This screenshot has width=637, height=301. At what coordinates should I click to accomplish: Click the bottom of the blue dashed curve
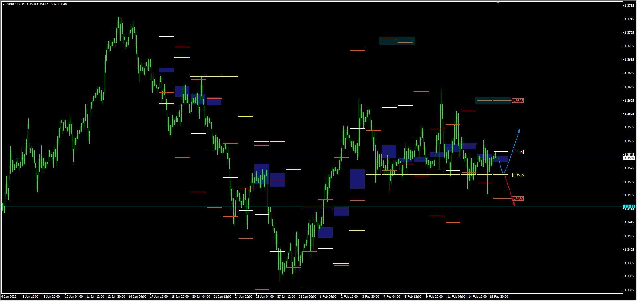[504, 173]
